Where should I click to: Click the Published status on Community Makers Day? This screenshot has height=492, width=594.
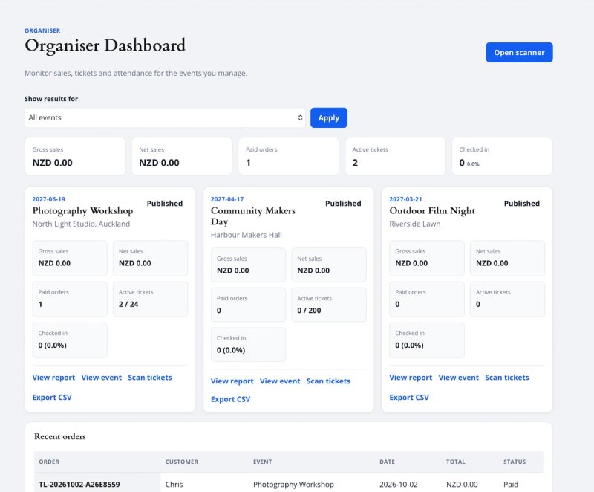click(343, 204)
